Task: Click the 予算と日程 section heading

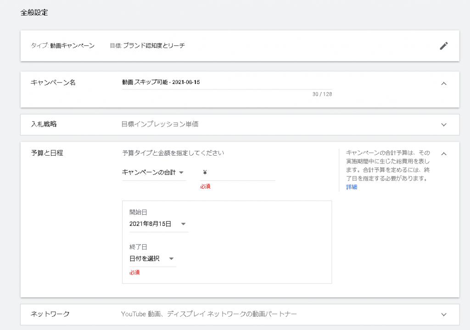Action: click(47, 153)
